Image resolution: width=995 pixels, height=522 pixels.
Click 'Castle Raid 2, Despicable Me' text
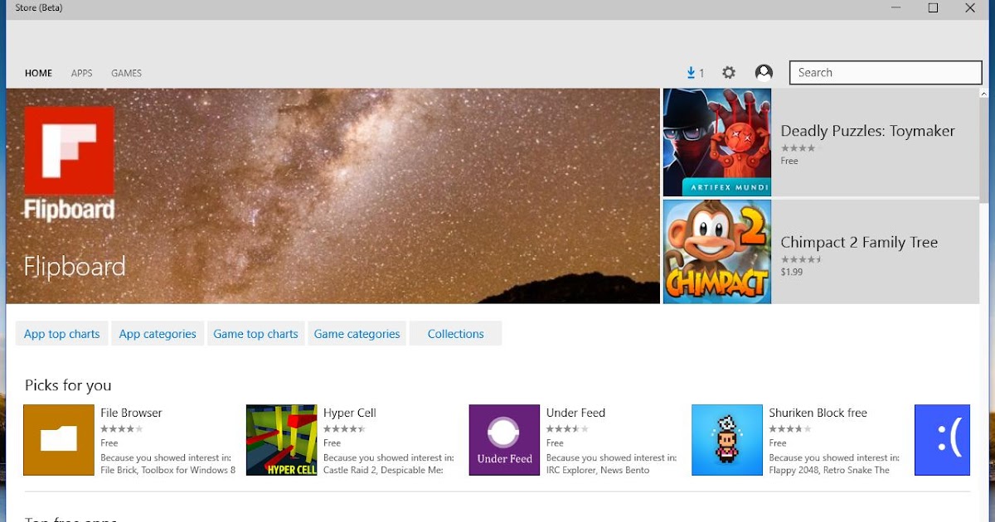[x=383, y=470]
